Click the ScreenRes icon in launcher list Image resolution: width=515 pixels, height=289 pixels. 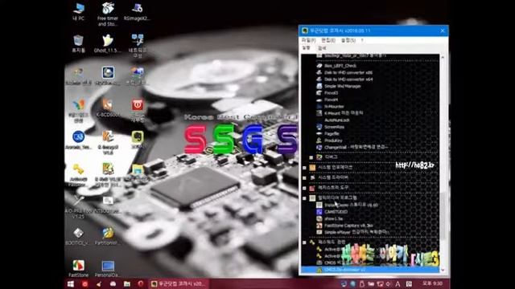(x=319, y=127)
